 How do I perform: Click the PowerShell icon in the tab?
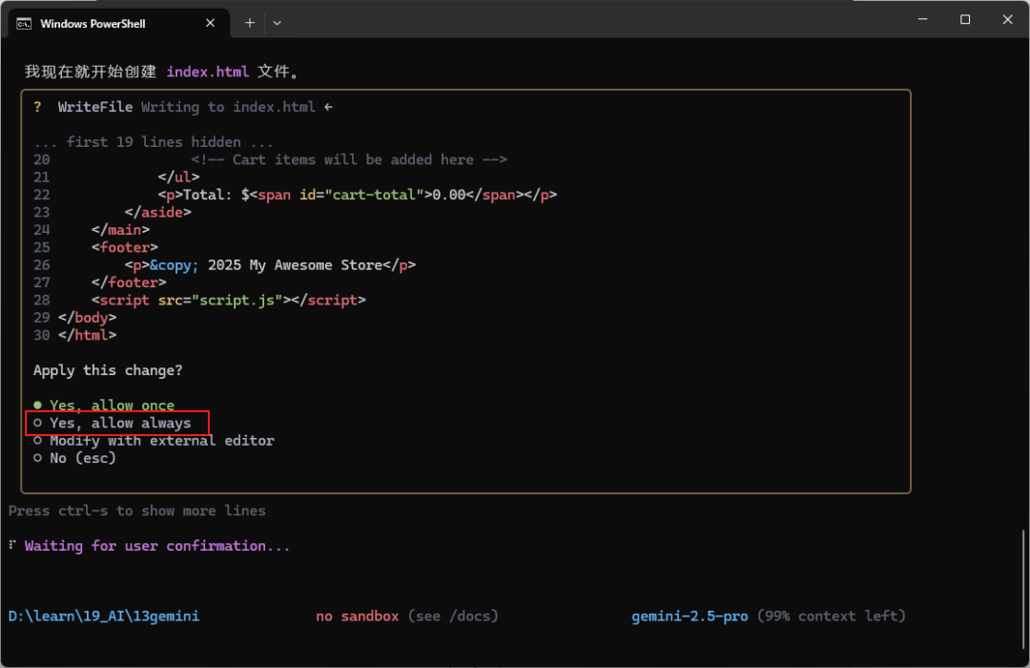(x=24, y=24)
